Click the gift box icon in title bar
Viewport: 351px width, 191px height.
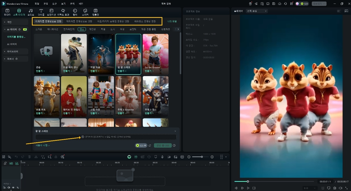point(250,4)
